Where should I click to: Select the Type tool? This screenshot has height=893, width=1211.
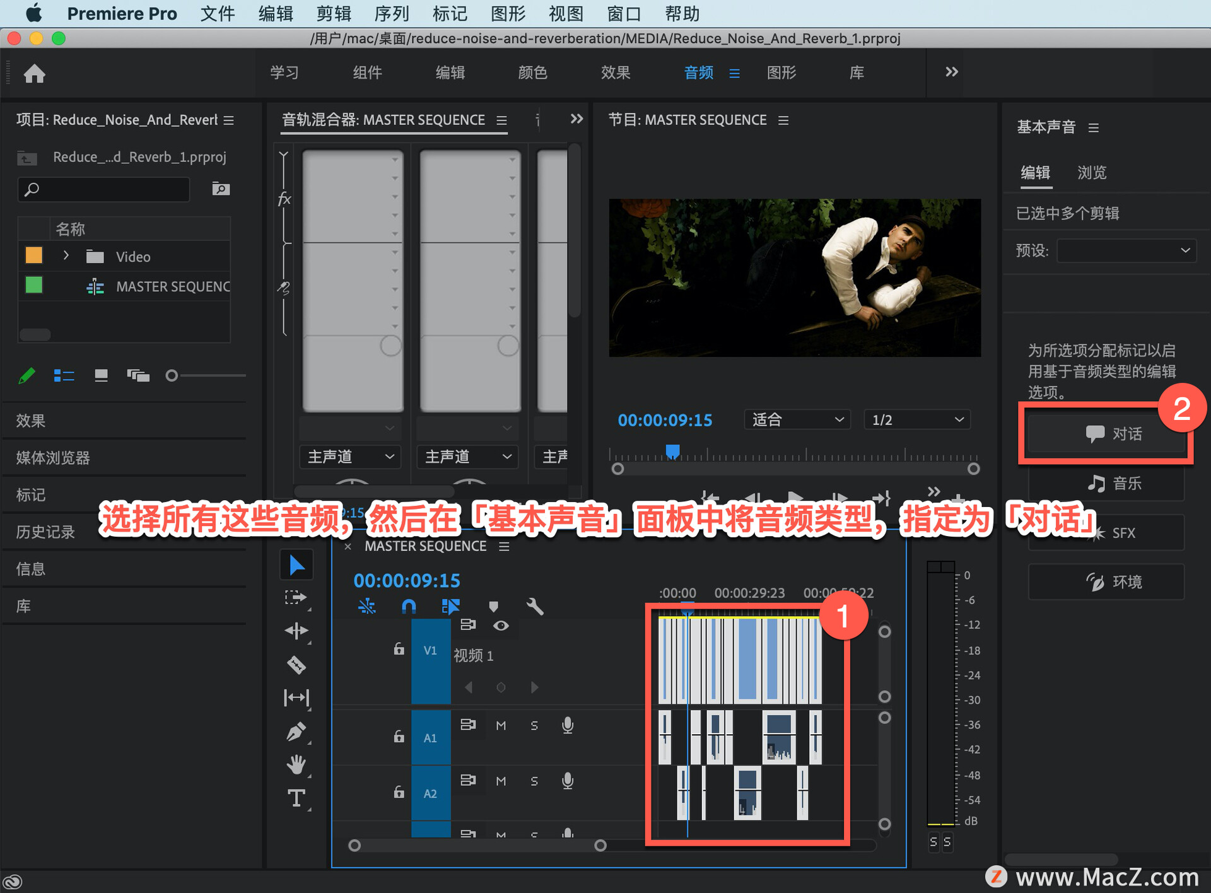coord(296,798)
